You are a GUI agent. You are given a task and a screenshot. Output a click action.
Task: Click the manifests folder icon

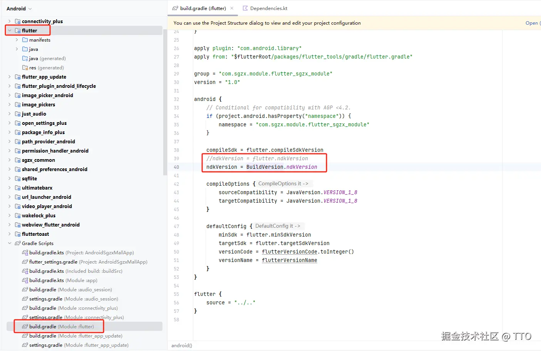point(25,40)
